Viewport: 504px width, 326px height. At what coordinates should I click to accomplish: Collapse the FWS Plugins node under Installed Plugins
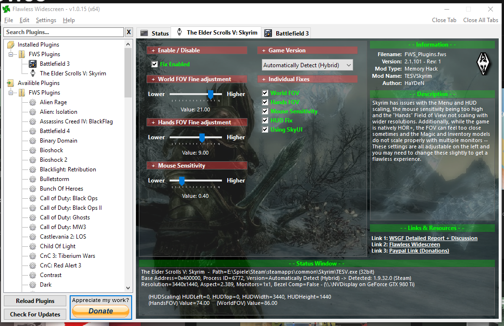[11, 54]
